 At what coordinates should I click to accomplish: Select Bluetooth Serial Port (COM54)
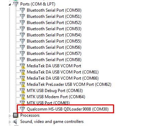(x=54, y=35)
